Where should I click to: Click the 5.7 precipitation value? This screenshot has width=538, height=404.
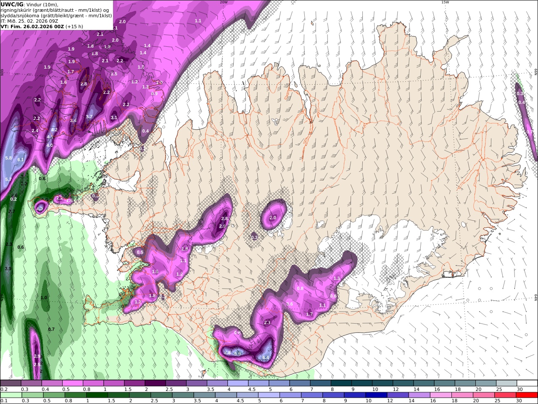click(x=8, y=179)
